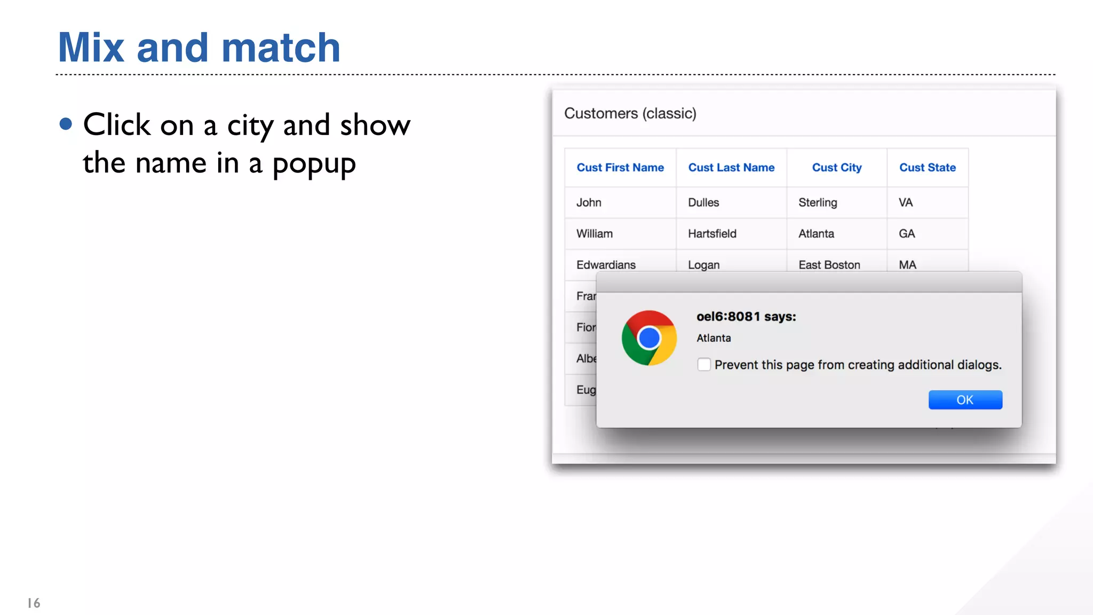
Task: Sort by Cust Last Name column header
Action: tap(731, 168)
